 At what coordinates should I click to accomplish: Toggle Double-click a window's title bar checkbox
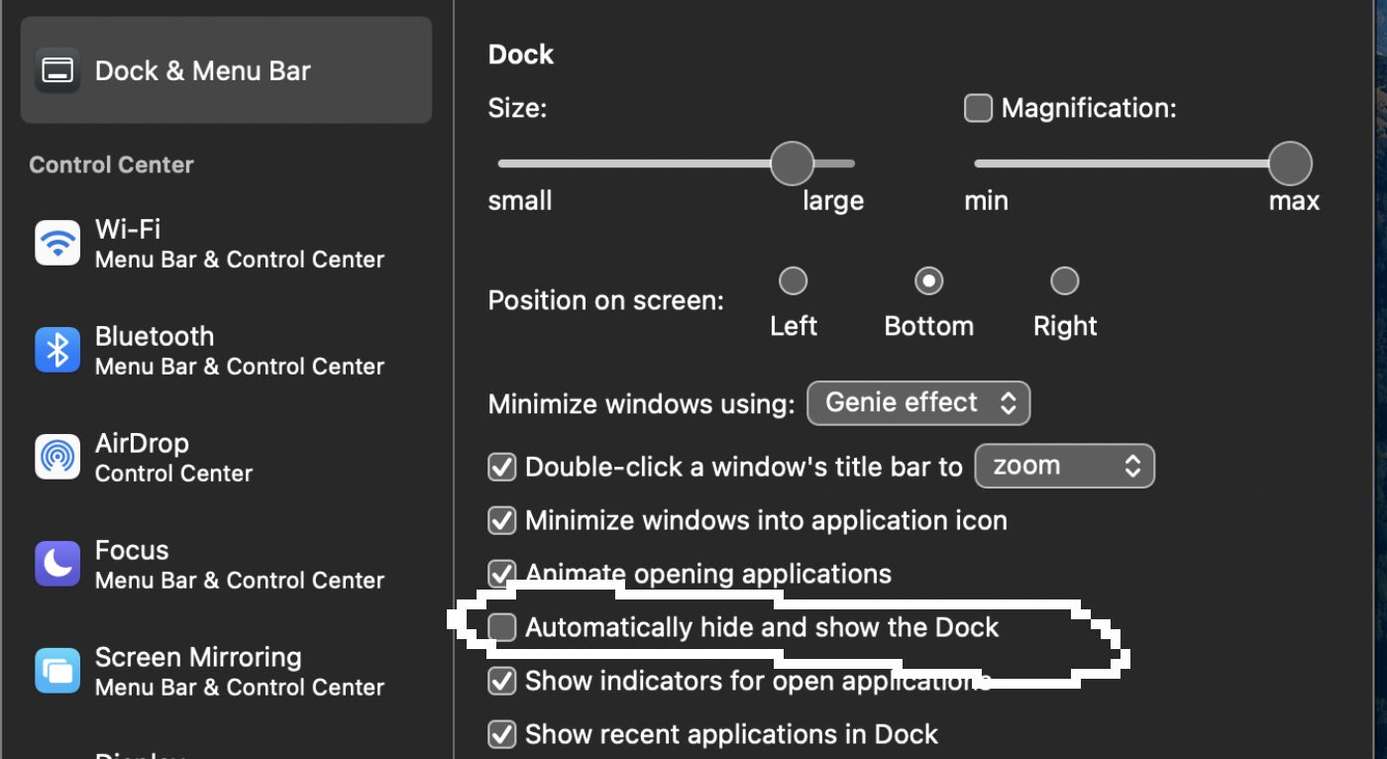coord(502,467)
